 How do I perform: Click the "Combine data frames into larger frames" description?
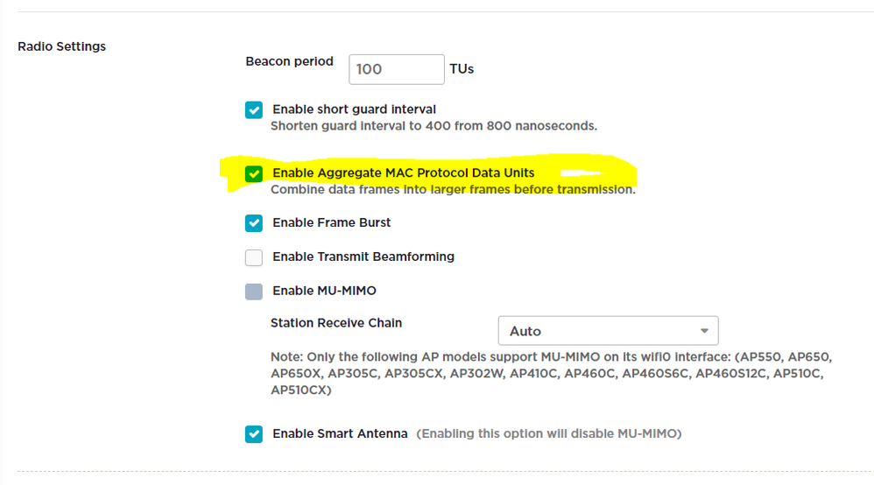453,190
